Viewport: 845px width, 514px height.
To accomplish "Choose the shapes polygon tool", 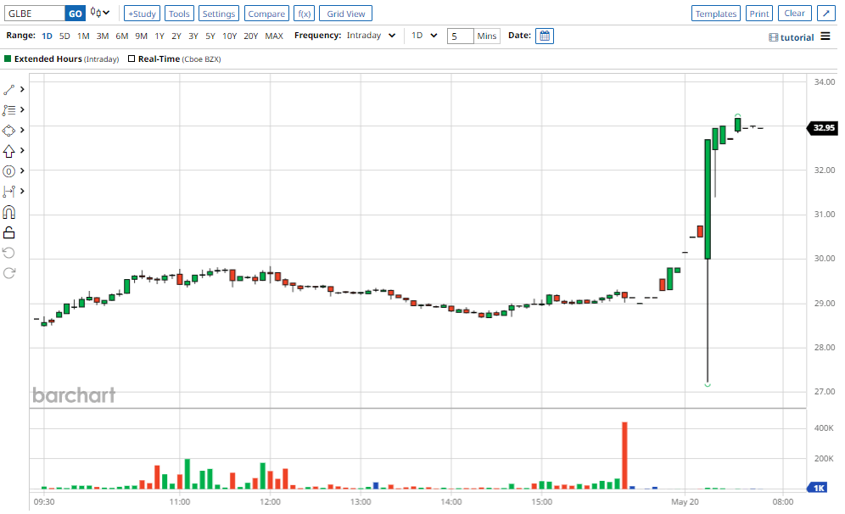I will point(8,131).
